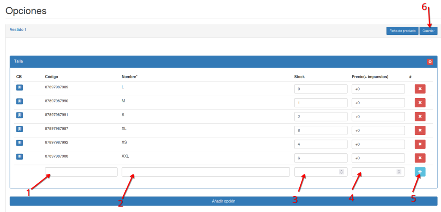Delete the L size row

(419, 89)
